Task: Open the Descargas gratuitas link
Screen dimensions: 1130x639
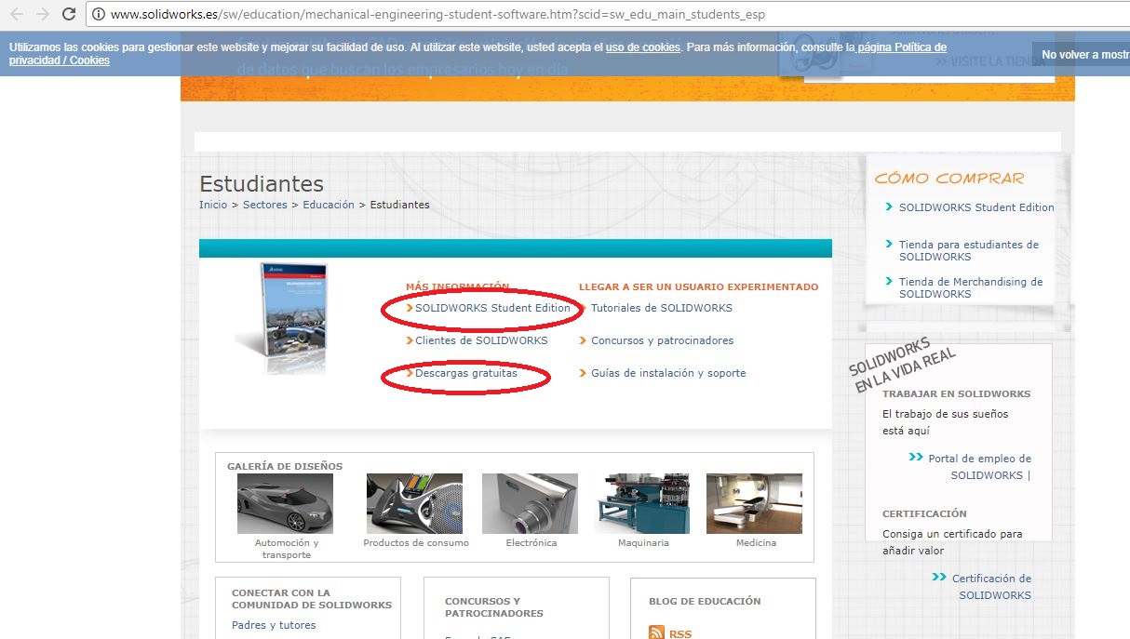Action: coord(466,373)
